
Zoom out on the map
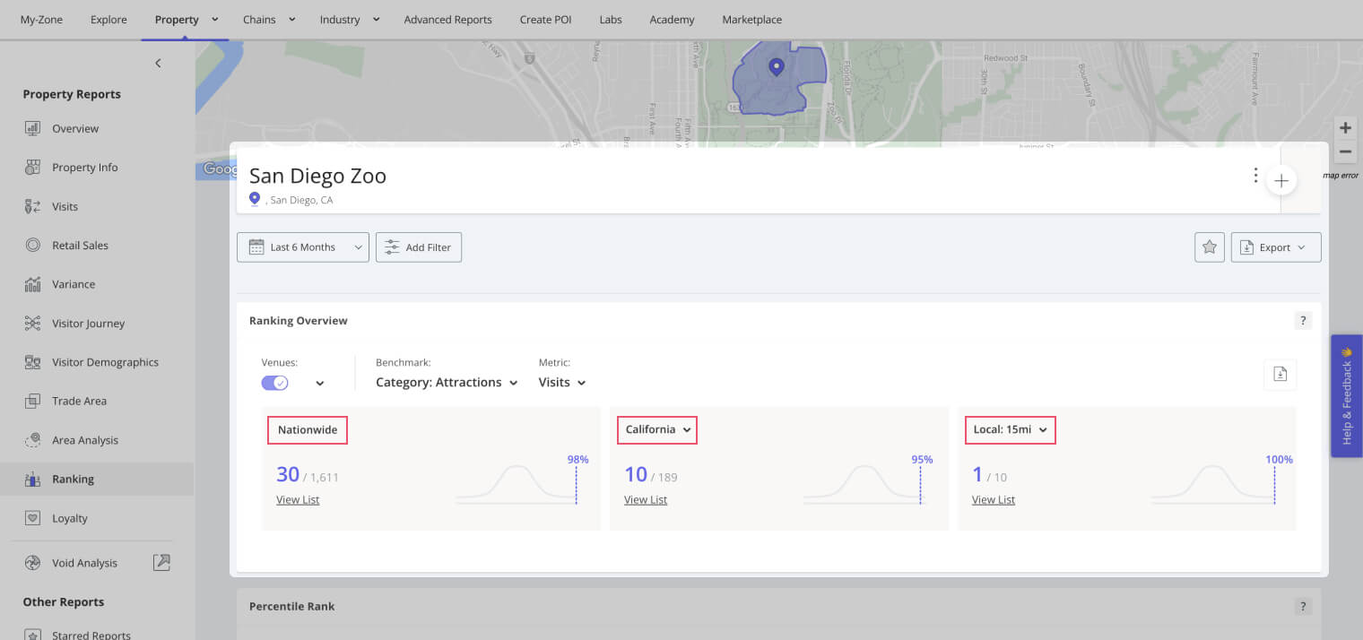tap(1345, 151)
